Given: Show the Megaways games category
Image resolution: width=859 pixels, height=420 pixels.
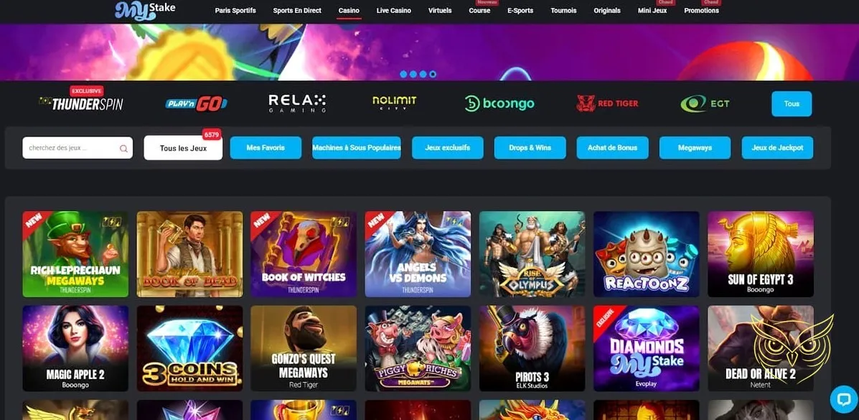Looking at the screenshot, I should click(695, 147).
